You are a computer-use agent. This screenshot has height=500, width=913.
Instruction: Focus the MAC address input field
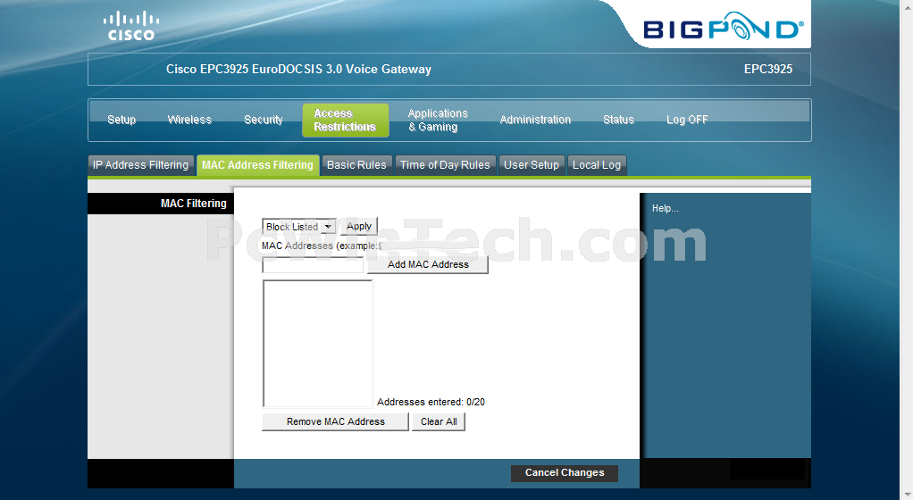(313, 265)
